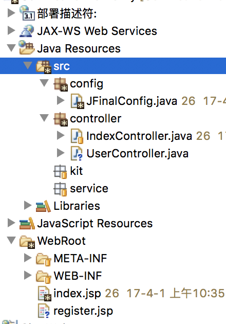Click the UserController.java file icon

coord(77,153)
